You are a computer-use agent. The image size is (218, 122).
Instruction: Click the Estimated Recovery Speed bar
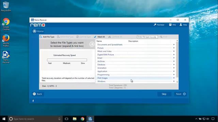tap(67, 60)
